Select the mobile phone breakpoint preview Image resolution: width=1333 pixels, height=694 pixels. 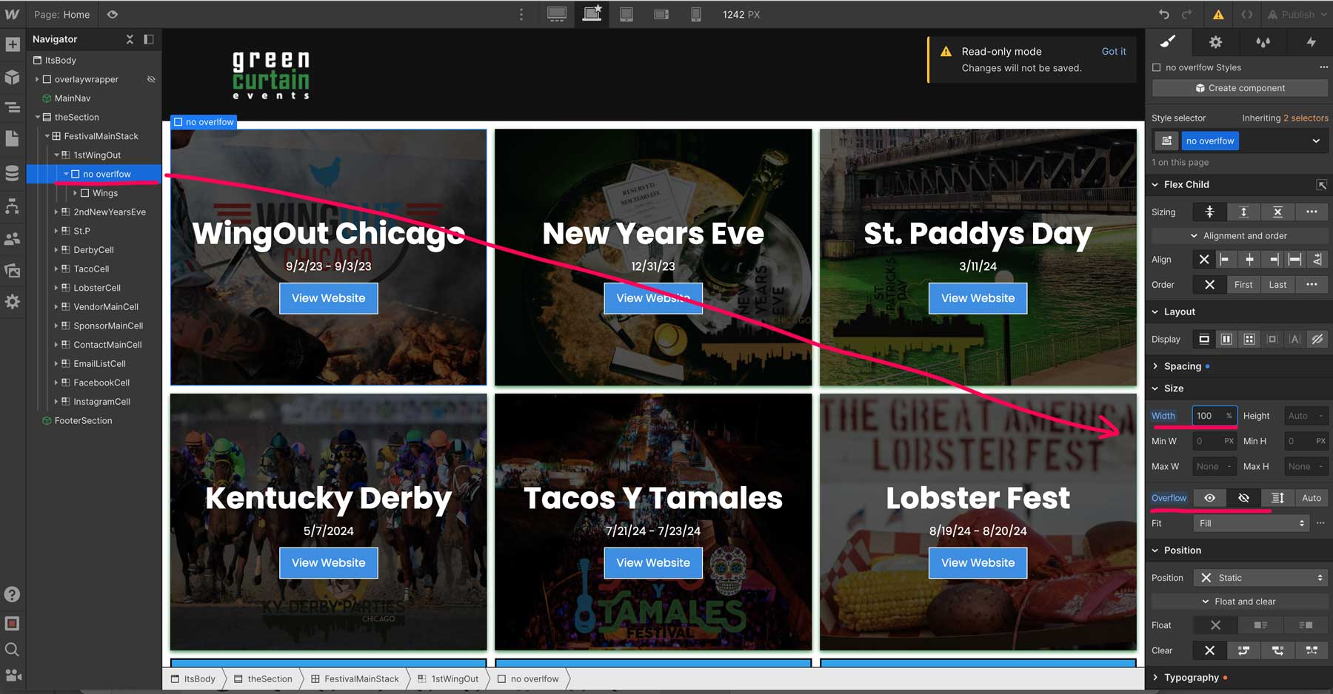coord(696,13)
